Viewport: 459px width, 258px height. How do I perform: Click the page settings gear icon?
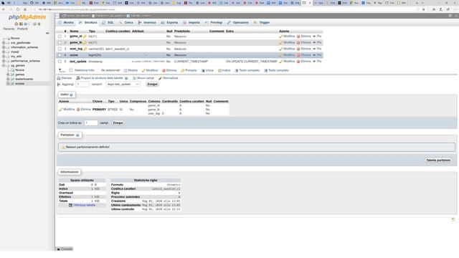pos(450,16)
